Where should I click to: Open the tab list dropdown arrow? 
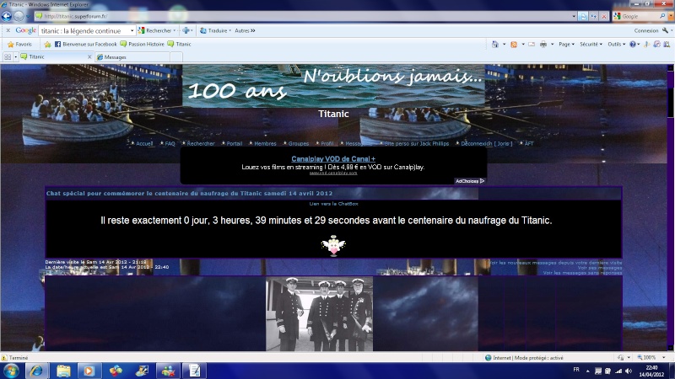tap(15, 56)
